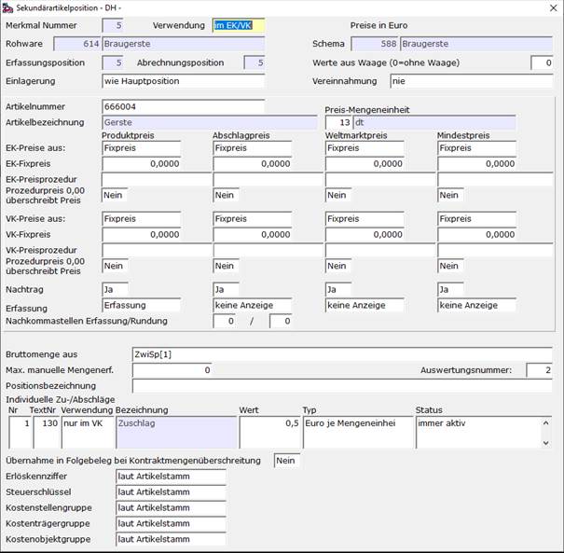Select Erfassung field under Produktpreis column
Screen dimensions: 564x553
(x=141, y=305)
